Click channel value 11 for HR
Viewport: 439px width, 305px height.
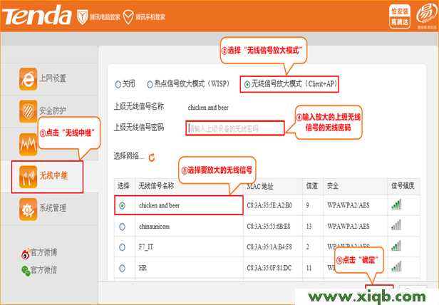coord(309,268)
